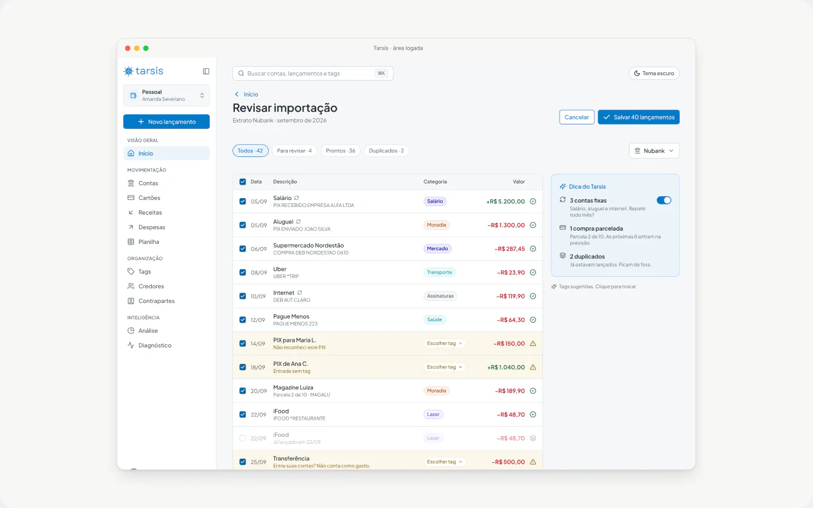This screenshot has width=813, height=508.
Task: Expand the Pessoal profile selector
Action: pos(166,95)
